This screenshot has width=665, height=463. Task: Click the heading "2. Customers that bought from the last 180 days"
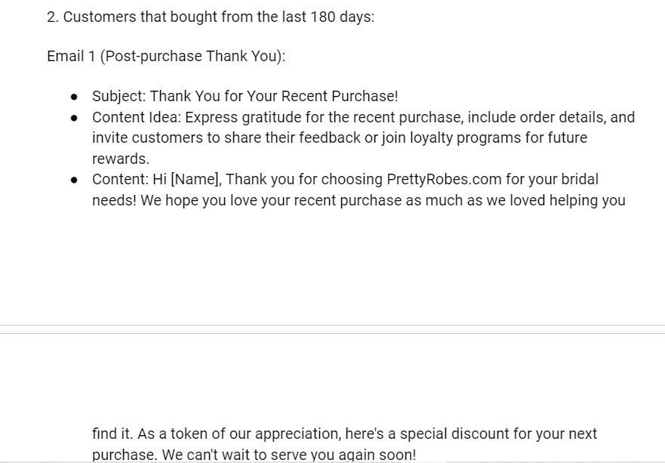pyautogui.click(x=211, y=17)
